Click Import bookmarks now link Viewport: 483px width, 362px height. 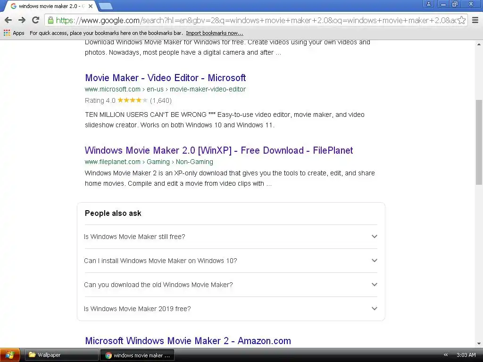click(215, 33)
